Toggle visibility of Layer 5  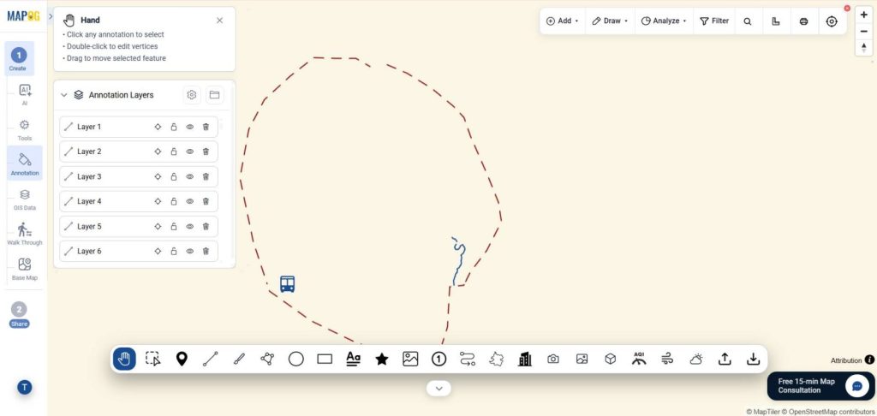[189, 227]
